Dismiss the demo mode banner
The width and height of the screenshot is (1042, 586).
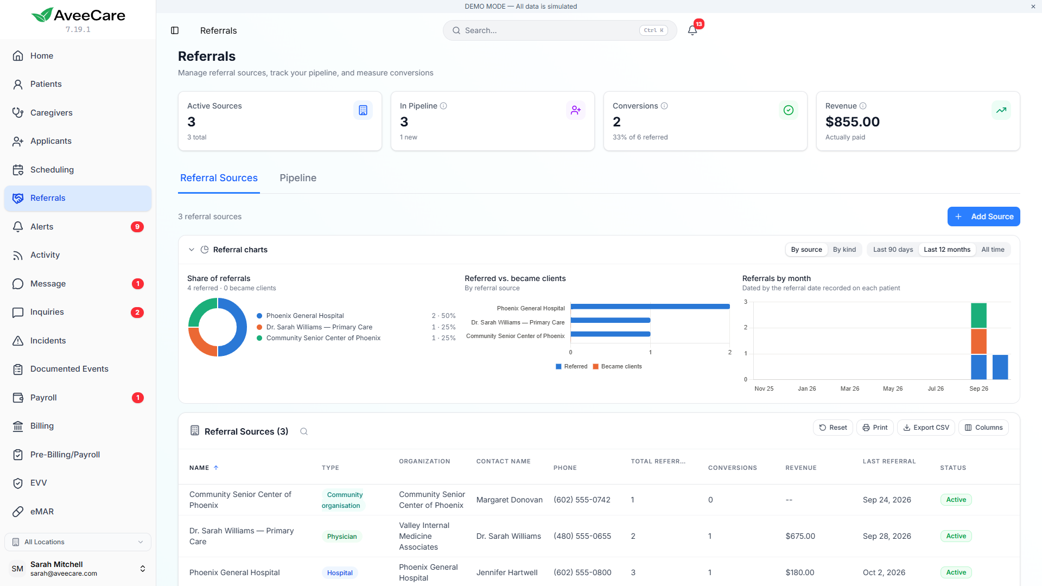point(1033,7)
